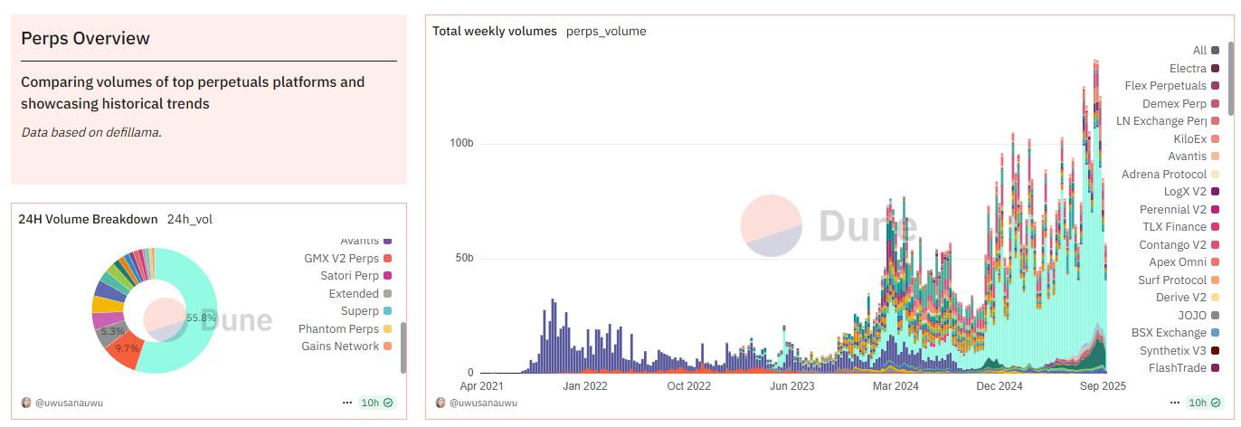Toggle the KiloEx series in the legend
Image resolution: width=1241 pixels, height=427 pixels.
(1197, 139)
